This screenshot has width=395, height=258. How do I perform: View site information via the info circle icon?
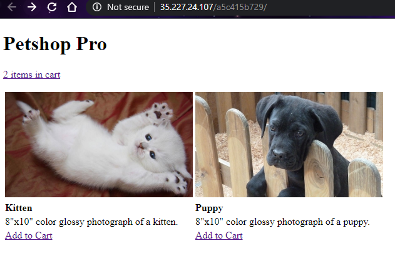tap(97, 7)
